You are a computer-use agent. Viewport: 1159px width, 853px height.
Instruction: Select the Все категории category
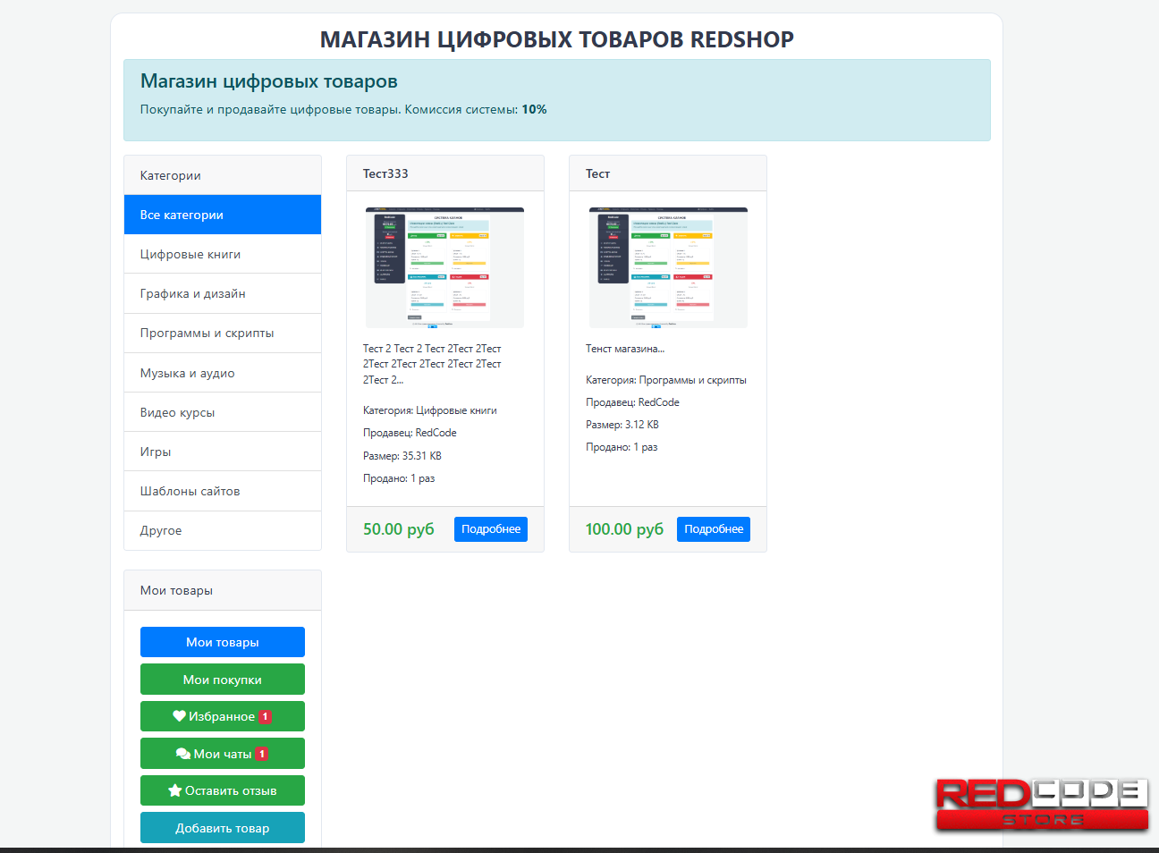pos(222,215)
